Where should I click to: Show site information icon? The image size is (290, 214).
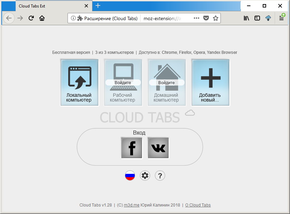click(73, 18)
